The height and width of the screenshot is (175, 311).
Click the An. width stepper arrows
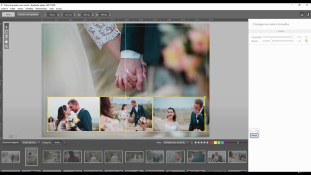coord(93,15)
